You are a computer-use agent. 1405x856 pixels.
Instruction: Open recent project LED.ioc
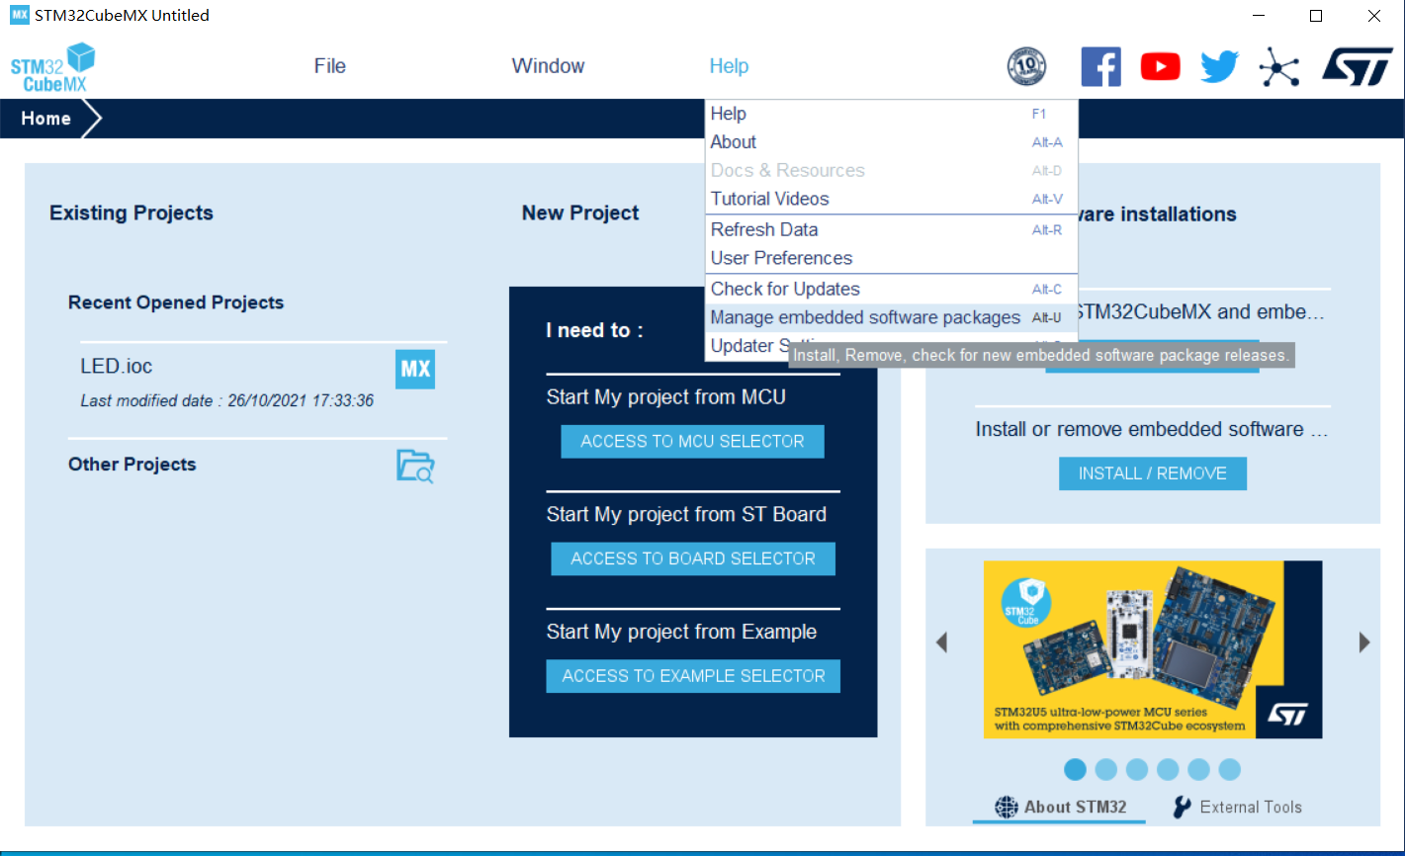117,366
